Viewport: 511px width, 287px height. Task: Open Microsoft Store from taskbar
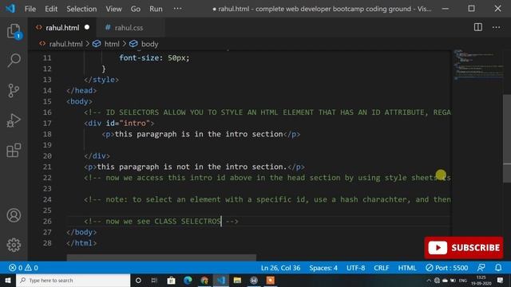tap(171, 280)
